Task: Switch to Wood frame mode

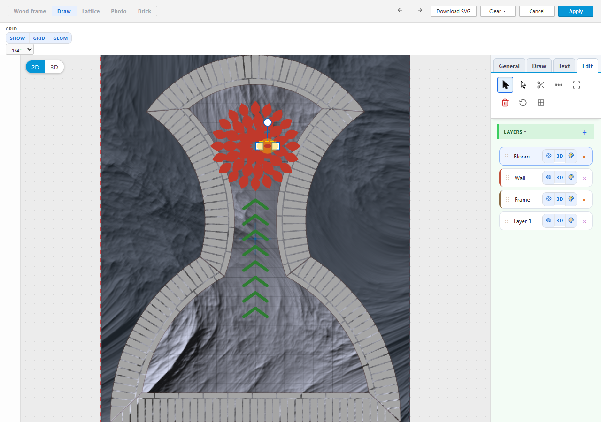Action: point(30,11)
